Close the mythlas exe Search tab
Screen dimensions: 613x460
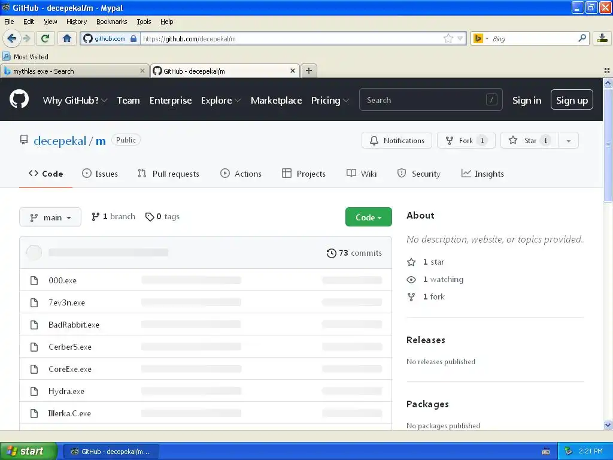142,71
